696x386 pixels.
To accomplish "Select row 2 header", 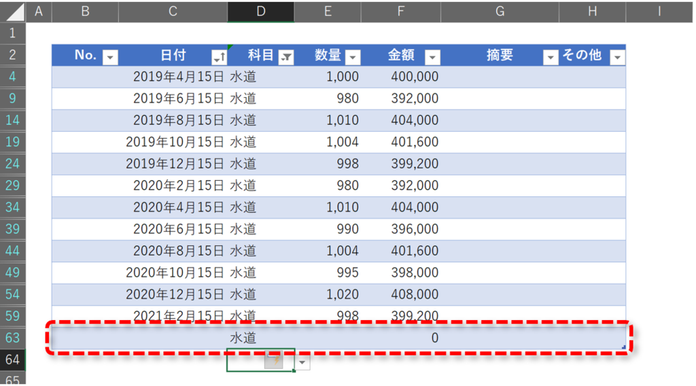I will click(12, 55).
